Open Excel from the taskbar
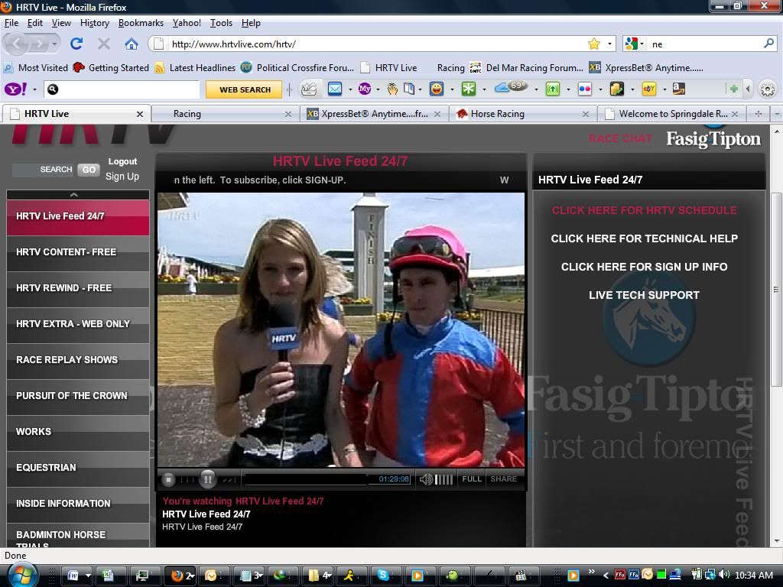Screen dimensions: 783x587 click(x=108, y=576)
